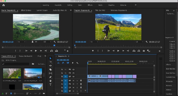The height and width of the screenshot is (96, 178).
Task: Export frame with the camera icon
Action: [144, 51]
